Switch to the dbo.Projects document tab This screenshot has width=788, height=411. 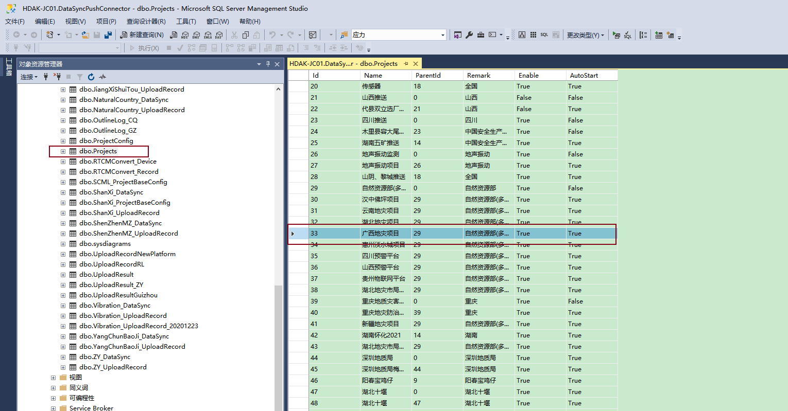[x=345, y=64]
